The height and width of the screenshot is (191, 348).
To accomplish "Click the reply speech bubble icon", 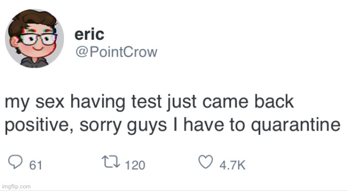I will (15, 162).
